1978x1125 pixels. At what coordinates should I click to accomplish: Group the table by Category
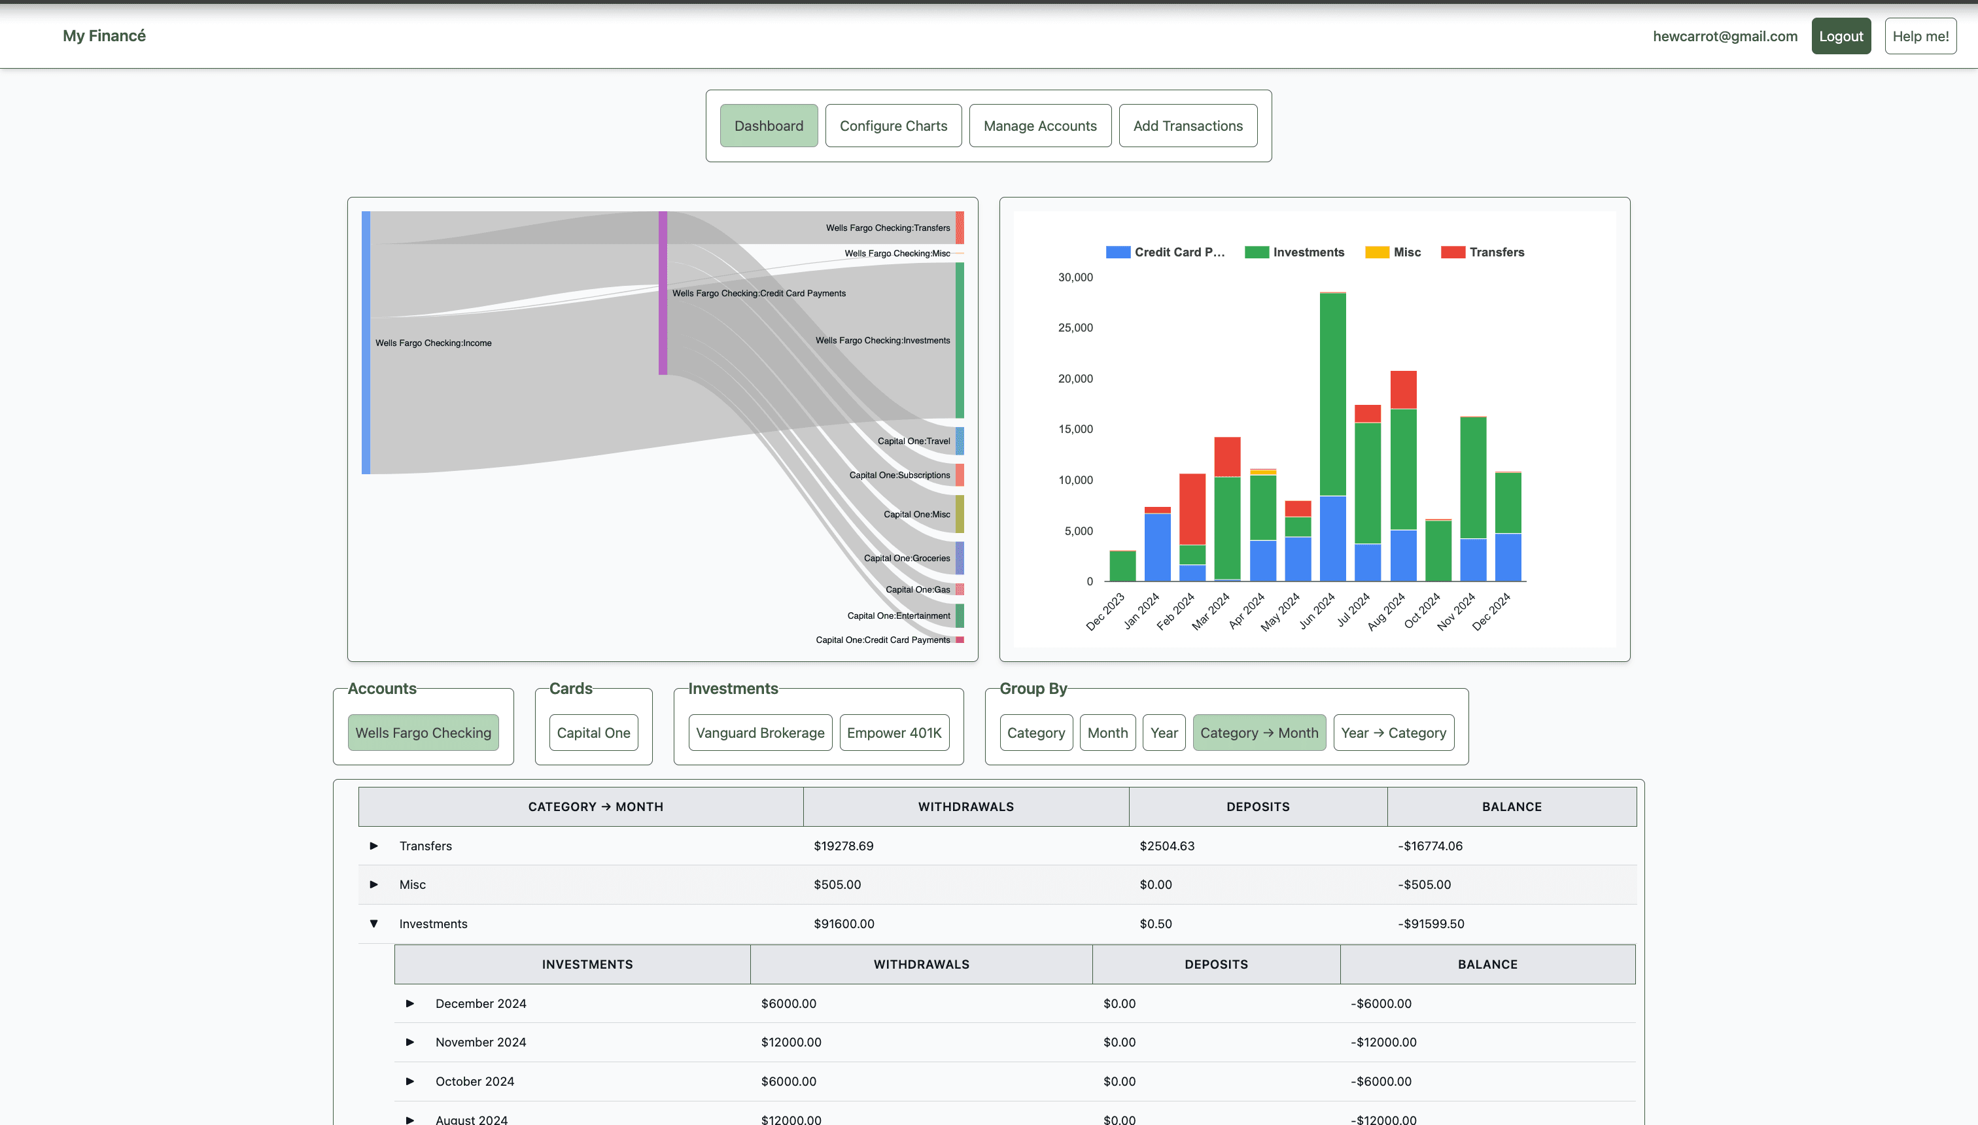[1036, 733]
